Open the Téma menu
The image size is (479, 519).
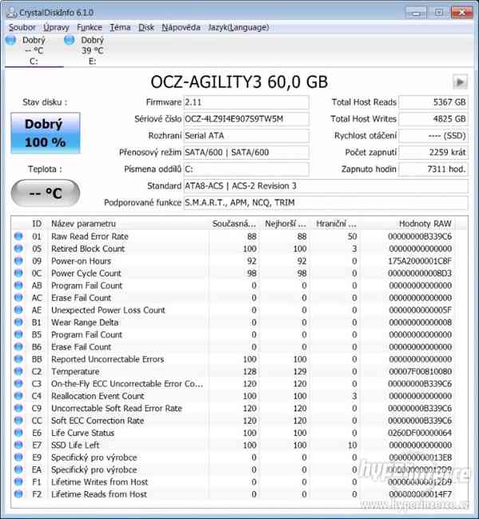pos(121,27)
